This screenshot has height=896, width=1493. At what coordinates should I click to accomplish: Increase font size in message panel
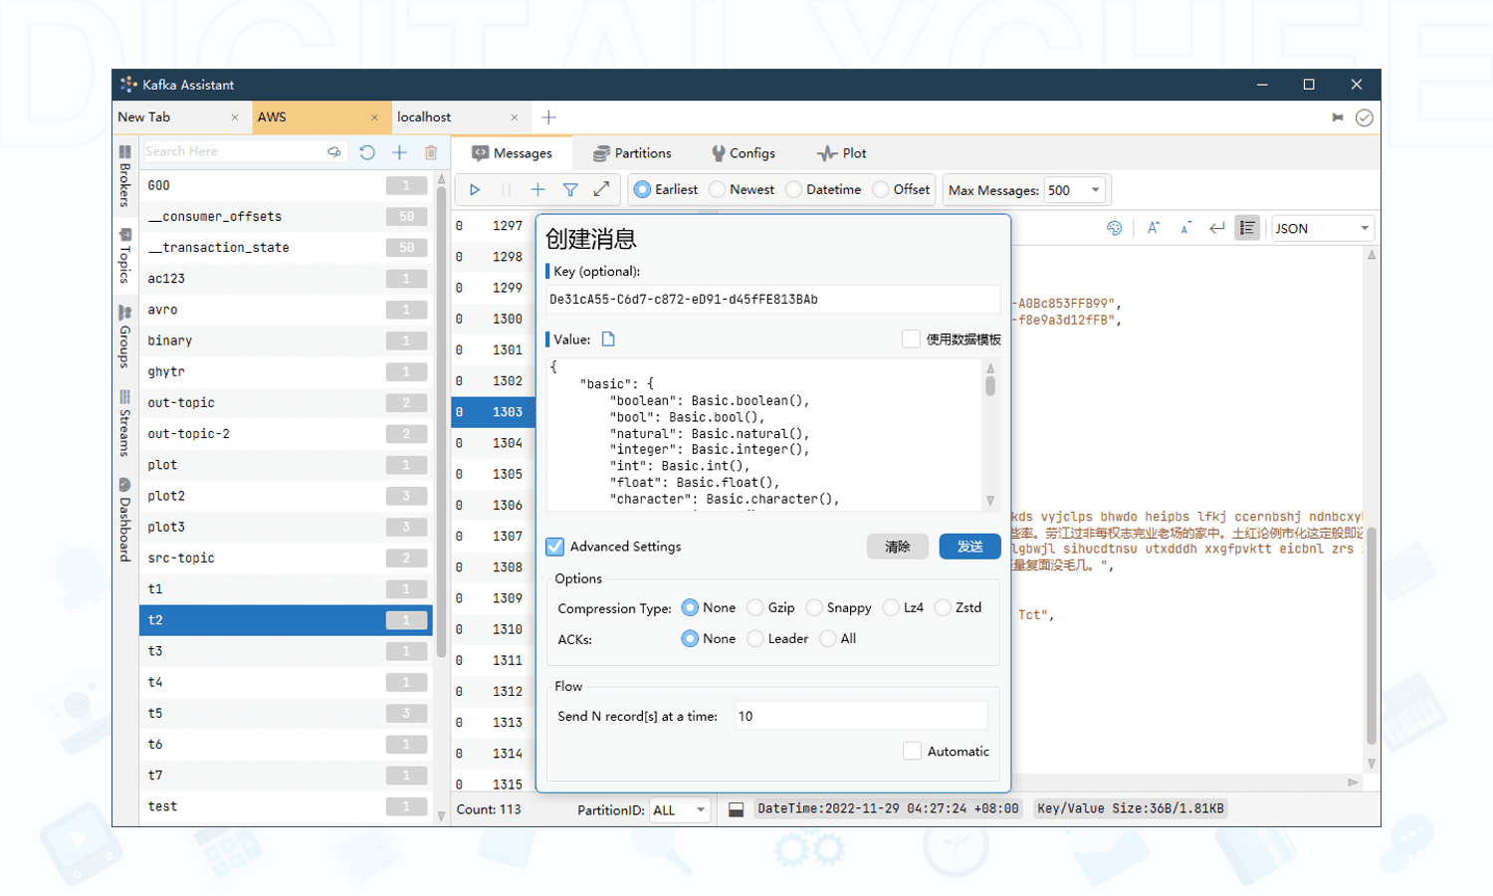1153,227
